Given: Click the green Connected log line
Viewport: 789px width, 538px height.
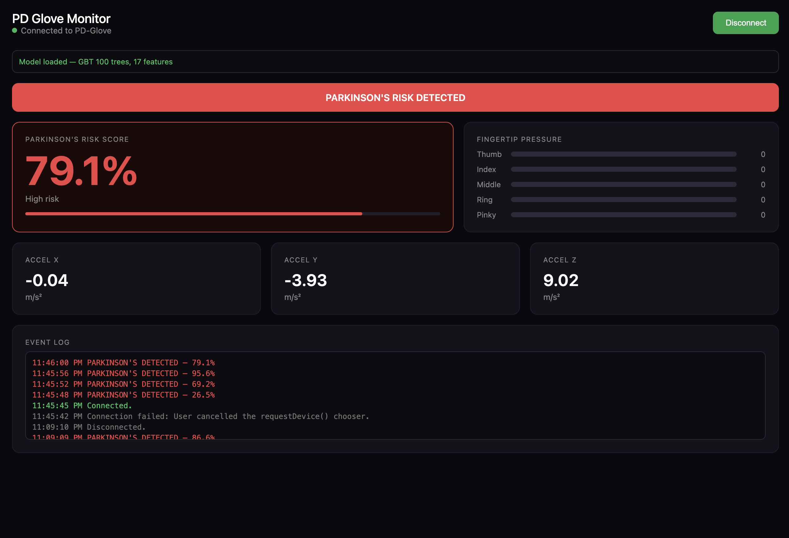Looking at the screenshot, I should point(82,406).
